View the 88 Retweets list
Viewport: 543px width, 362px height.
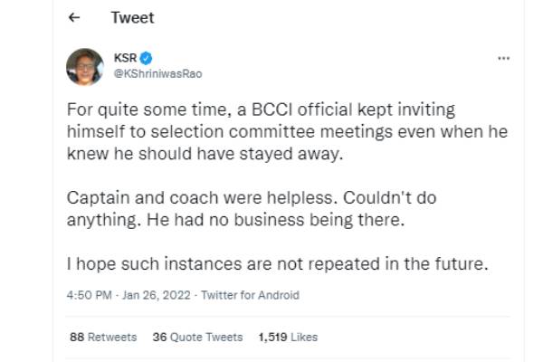(103, 337)
